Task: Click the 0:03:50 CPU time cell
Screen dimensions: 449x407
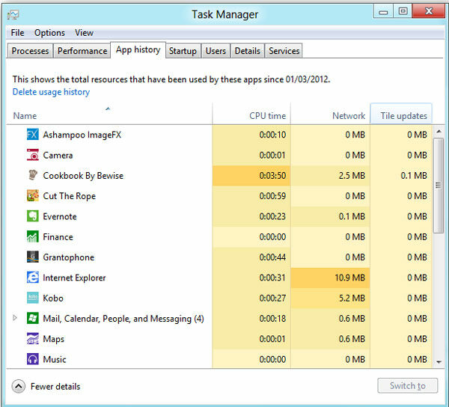Action: [251, 175]
